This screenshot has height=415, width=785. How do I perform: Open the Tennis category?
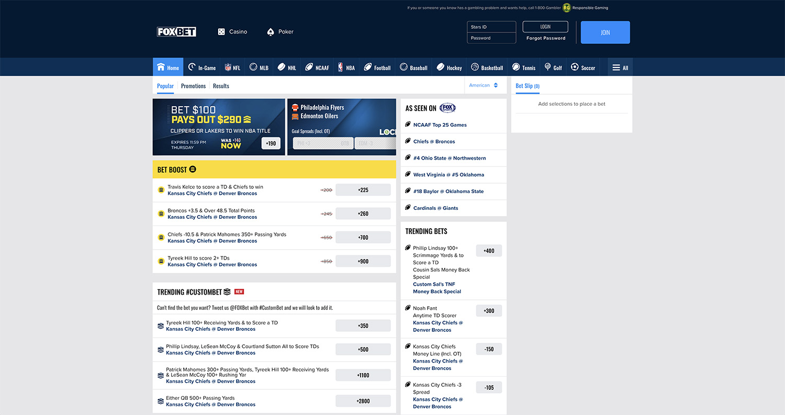pos(524,68)
